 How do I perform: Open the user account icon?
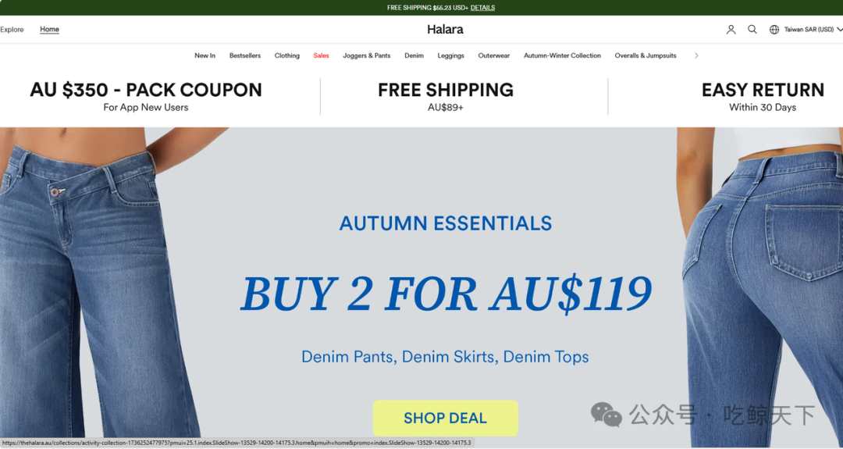[x=731, y=30]
